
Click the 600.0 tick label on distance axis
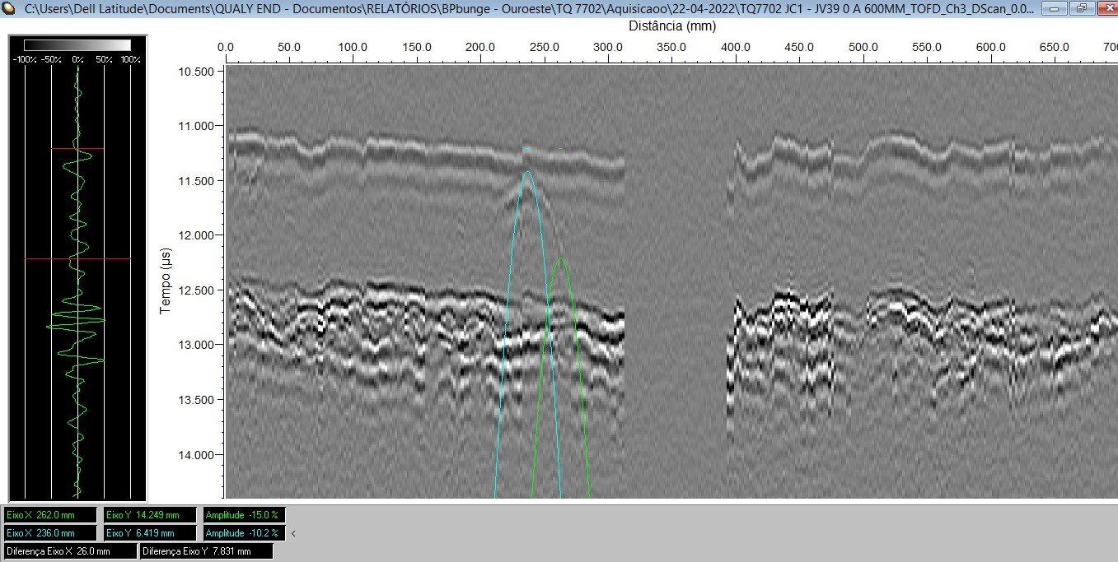(991, 47)
